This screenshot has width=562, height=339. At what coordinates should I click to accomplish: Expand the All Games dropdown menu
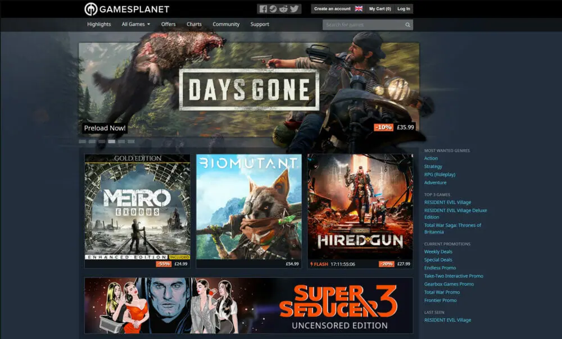[x=135, y=25]
